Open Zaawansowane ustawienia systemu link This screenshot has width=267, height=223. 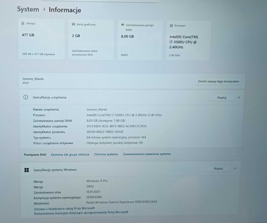(x=147, y=154)
